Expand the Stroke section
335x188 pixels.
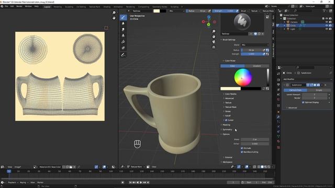pos(228,111)
